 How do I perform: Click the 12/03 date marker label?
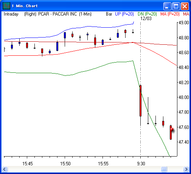tap(146, 19)
